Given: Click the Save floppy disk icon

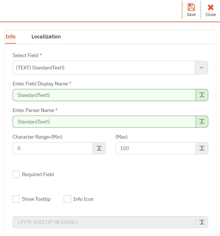Looking at the screenshot, I should 191,7.
